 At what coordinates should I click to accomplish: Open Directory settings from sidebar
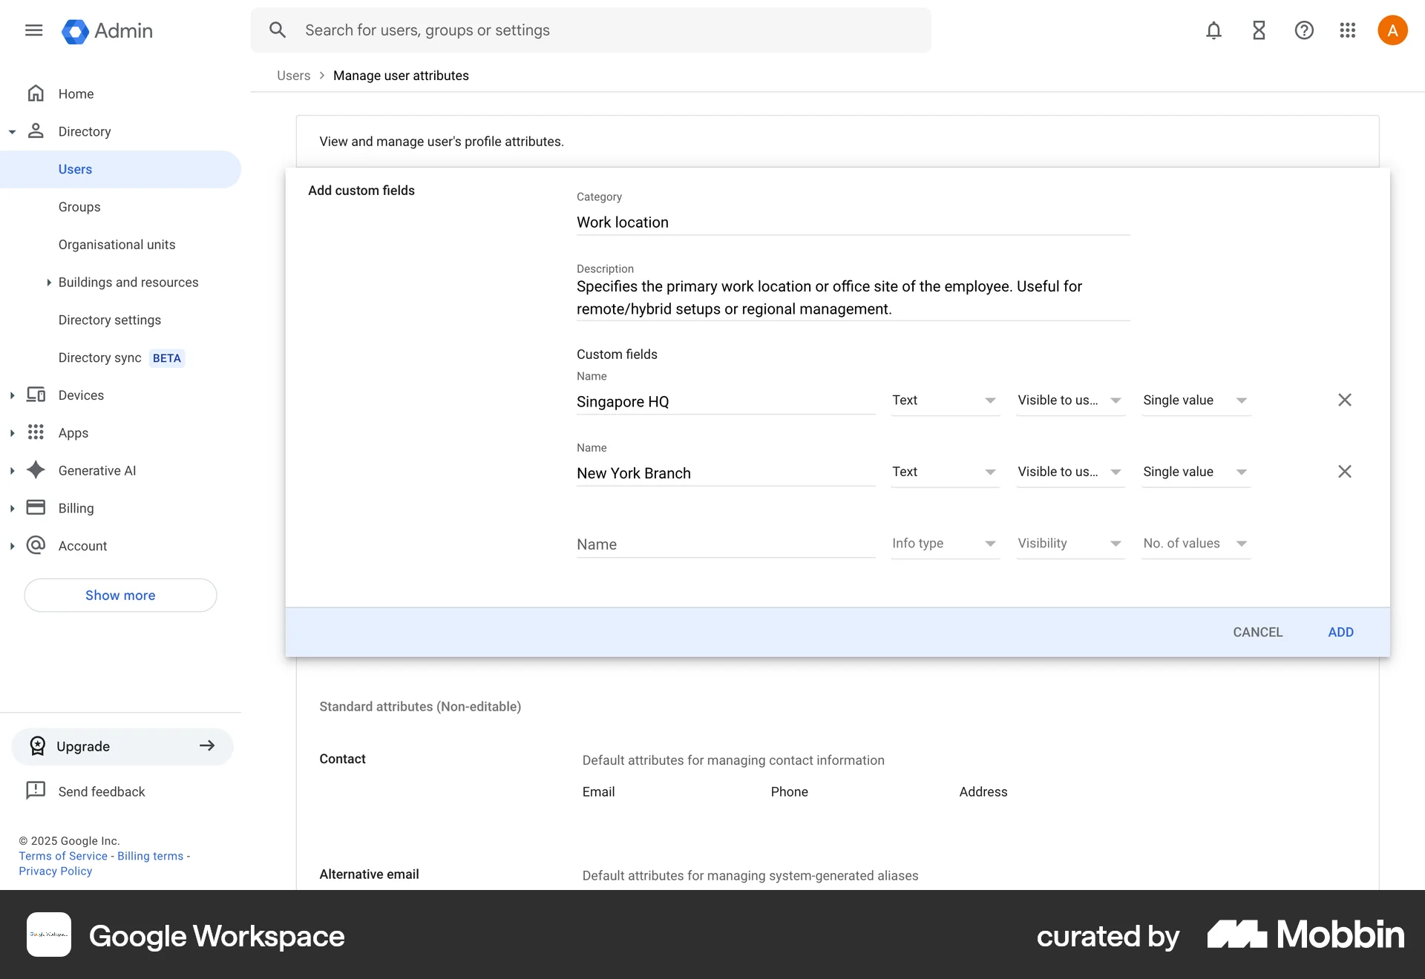109,320
